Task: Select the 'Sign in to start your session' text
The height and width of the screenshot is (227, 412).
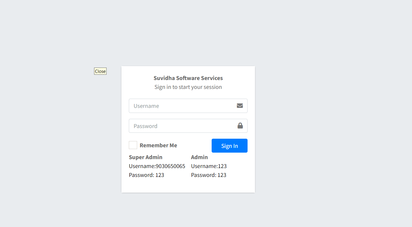Action: click(x=188, y=87)
